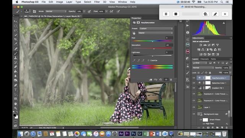Hide the Hue/Saturation 1 layer

pos(194,78)
